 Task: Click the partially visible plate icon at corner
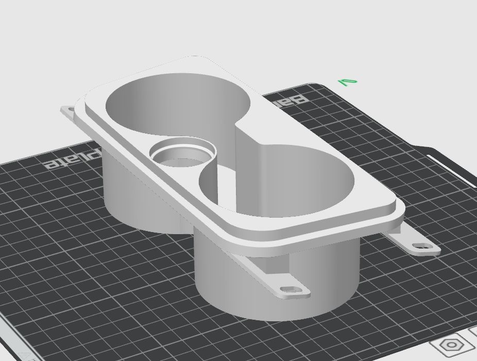tap(473, 333)
